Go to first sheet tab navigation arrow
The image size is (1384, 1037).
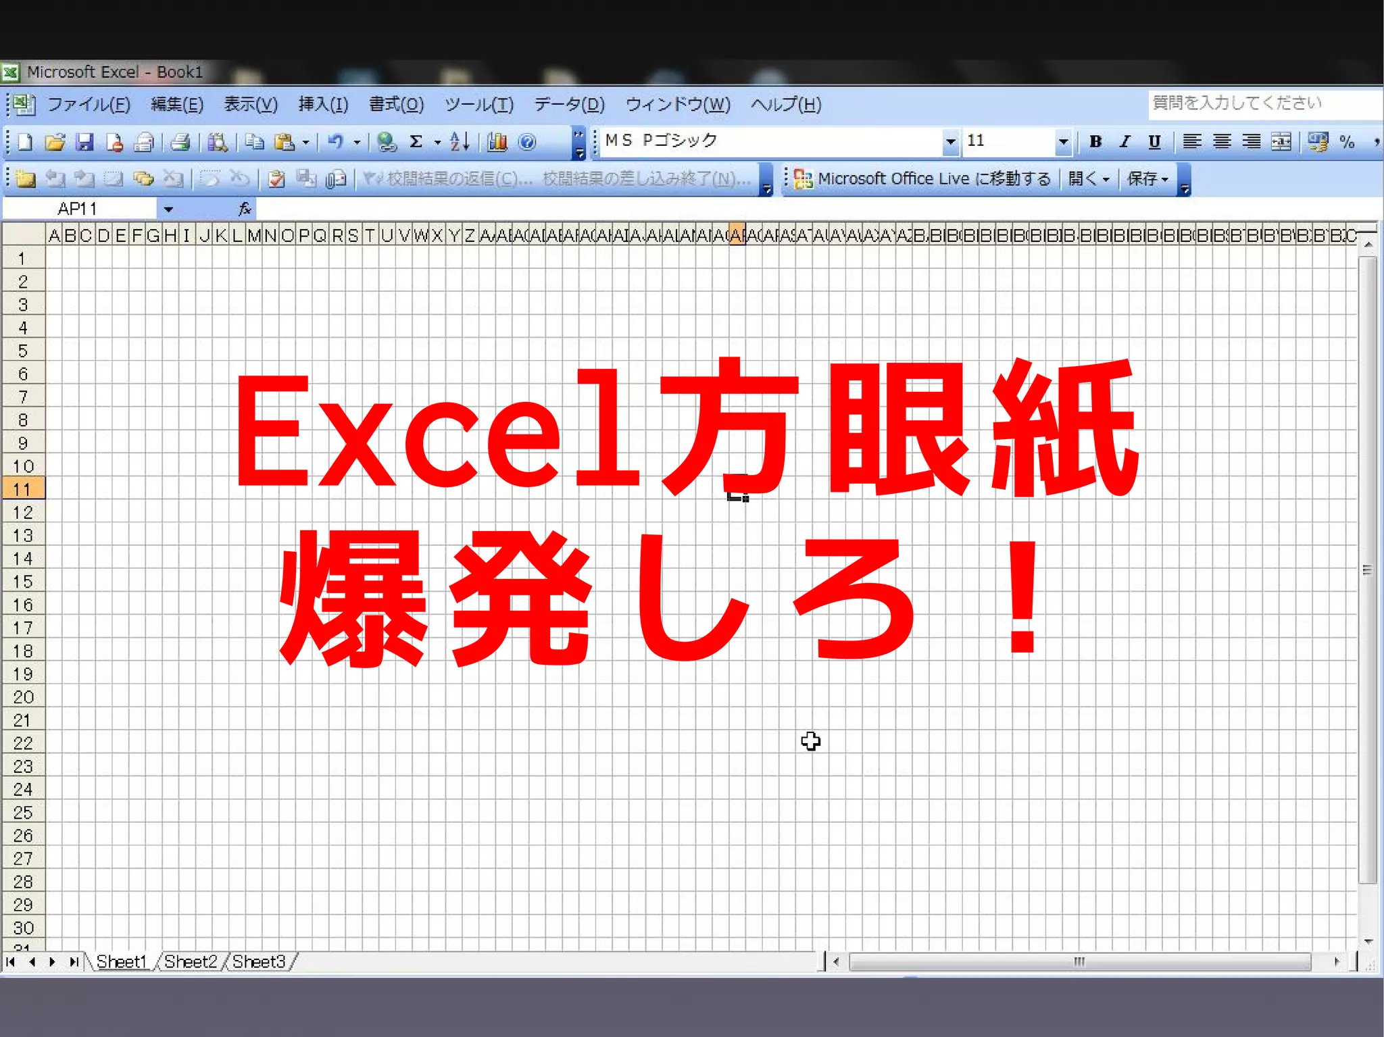pyautogui.click(x=11, y=961)
